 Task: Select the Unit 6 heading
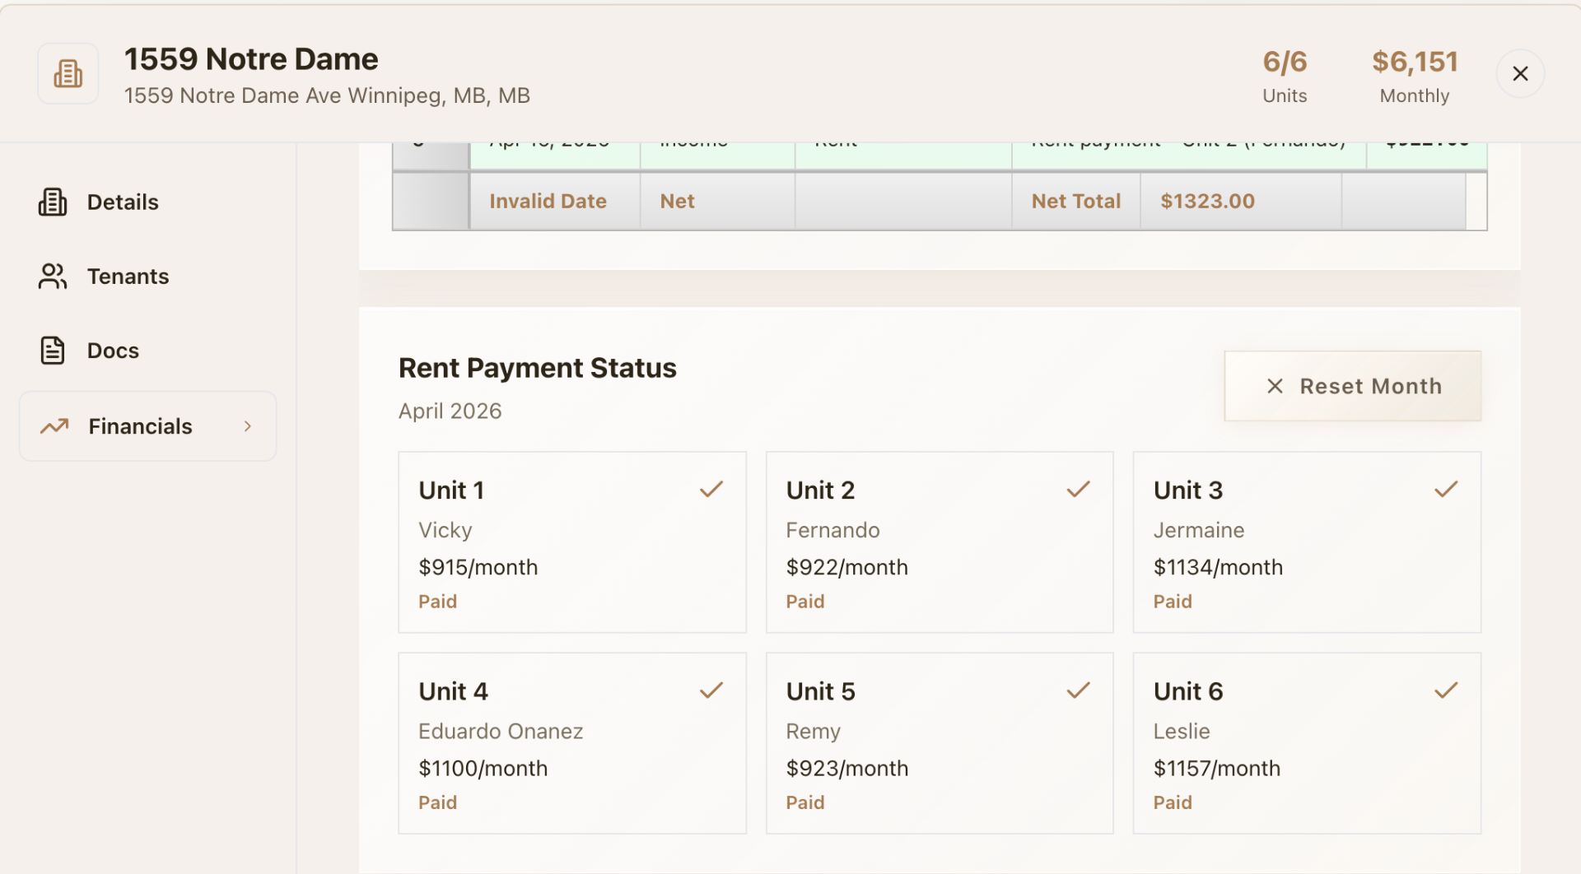[1188, 691]
